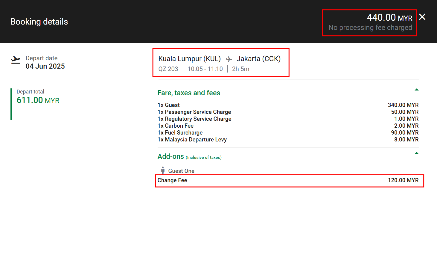
Task: Click the airplane icon between cities
Action: (229, 59)
